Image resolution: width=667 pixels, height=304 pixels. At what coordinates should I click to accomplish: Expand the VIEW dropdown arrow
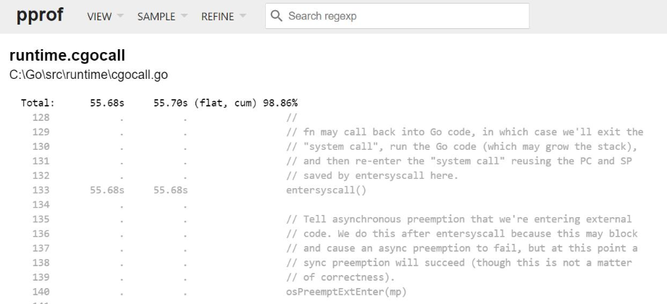tap(120, 16)
